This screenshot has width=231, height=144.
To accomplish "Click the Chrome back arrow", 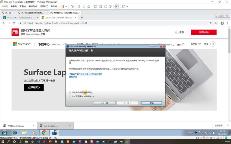I will pyautogui.click(x=4, y=23).
